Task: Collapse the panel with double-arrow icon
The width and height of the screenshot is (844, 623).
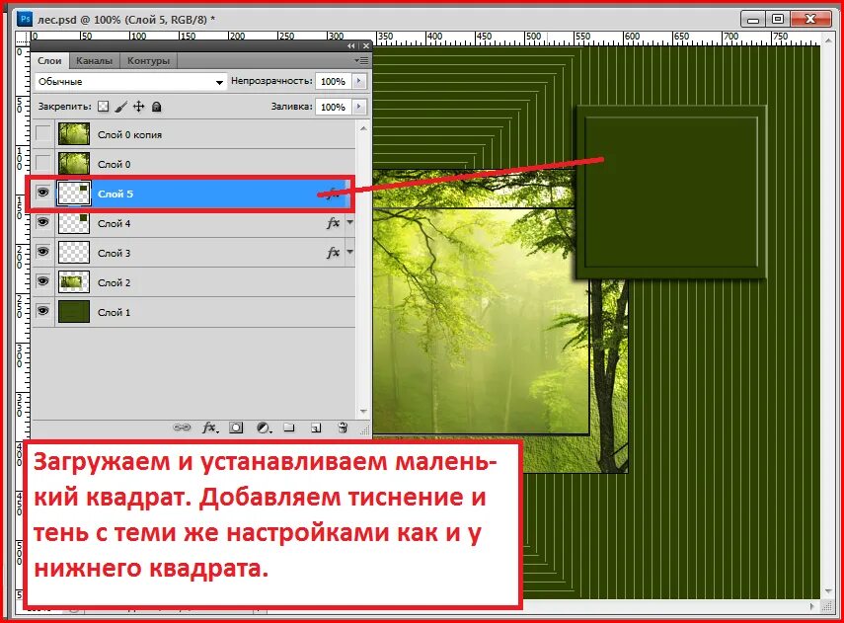Action: (351, 46)
